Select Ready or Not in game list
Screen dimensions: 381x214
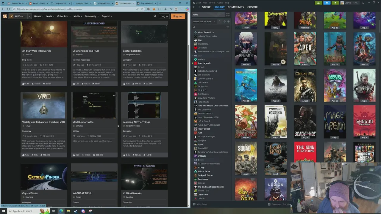click(204, 129)
